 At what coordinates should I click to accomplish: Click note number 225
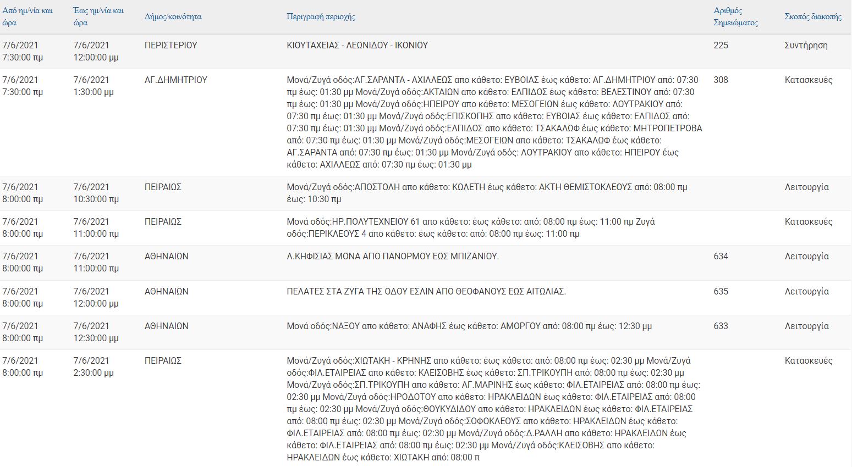point(721,46)
